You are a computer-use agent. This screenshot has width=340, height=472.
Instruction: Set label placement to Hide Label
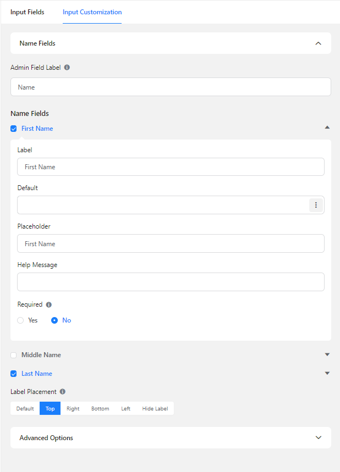pyautogui.click(x=155, y=409)
